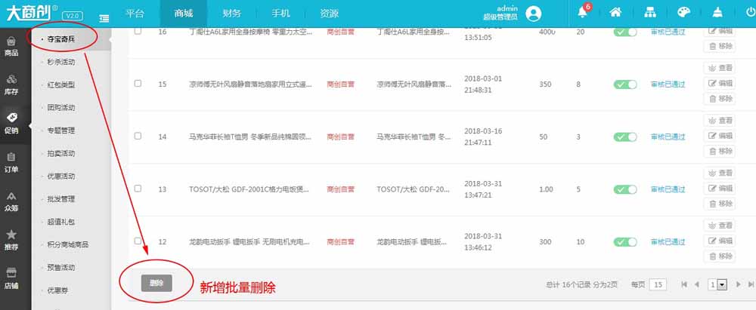Click the admin user avatar

(534, 13)
